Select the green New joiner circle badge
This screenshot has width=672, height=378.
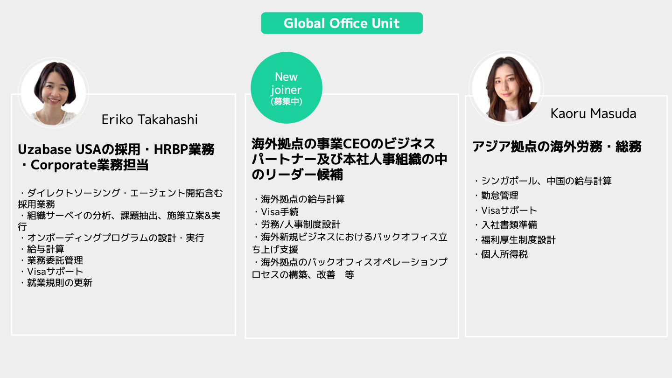[287, 87]
